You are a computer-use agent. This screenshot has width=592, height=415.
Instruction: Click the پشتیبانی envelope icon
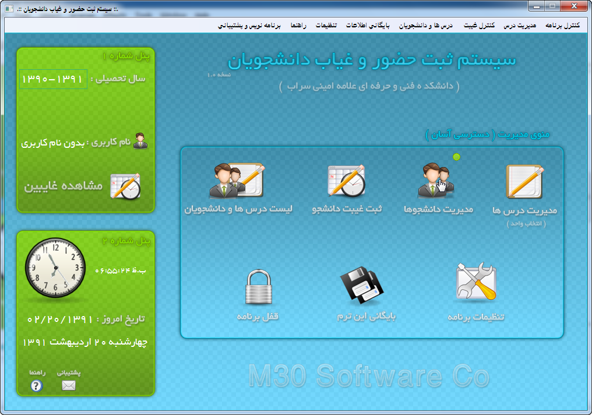tap(69, 385)
